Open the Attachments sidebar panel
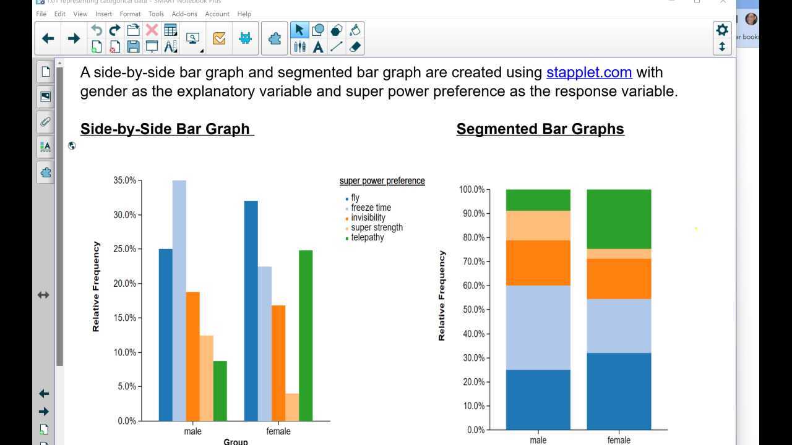Screen dimensions: 792x445 click(x=45, y=122)
